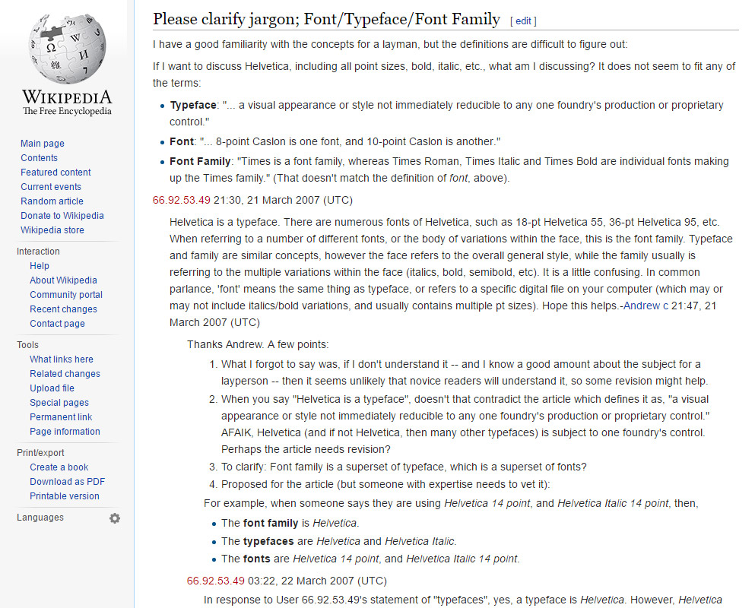Collapse the Print/export sidebar section
The height and width of the screenshot is (608, 755).
[40, 452]
